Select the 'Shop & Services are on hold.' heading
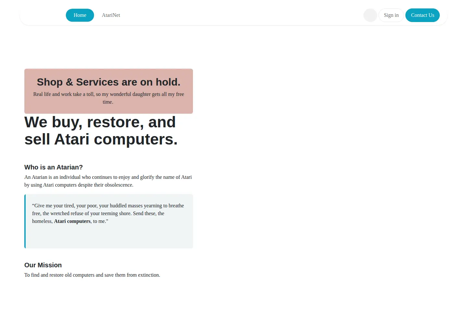 pos(109,82)
